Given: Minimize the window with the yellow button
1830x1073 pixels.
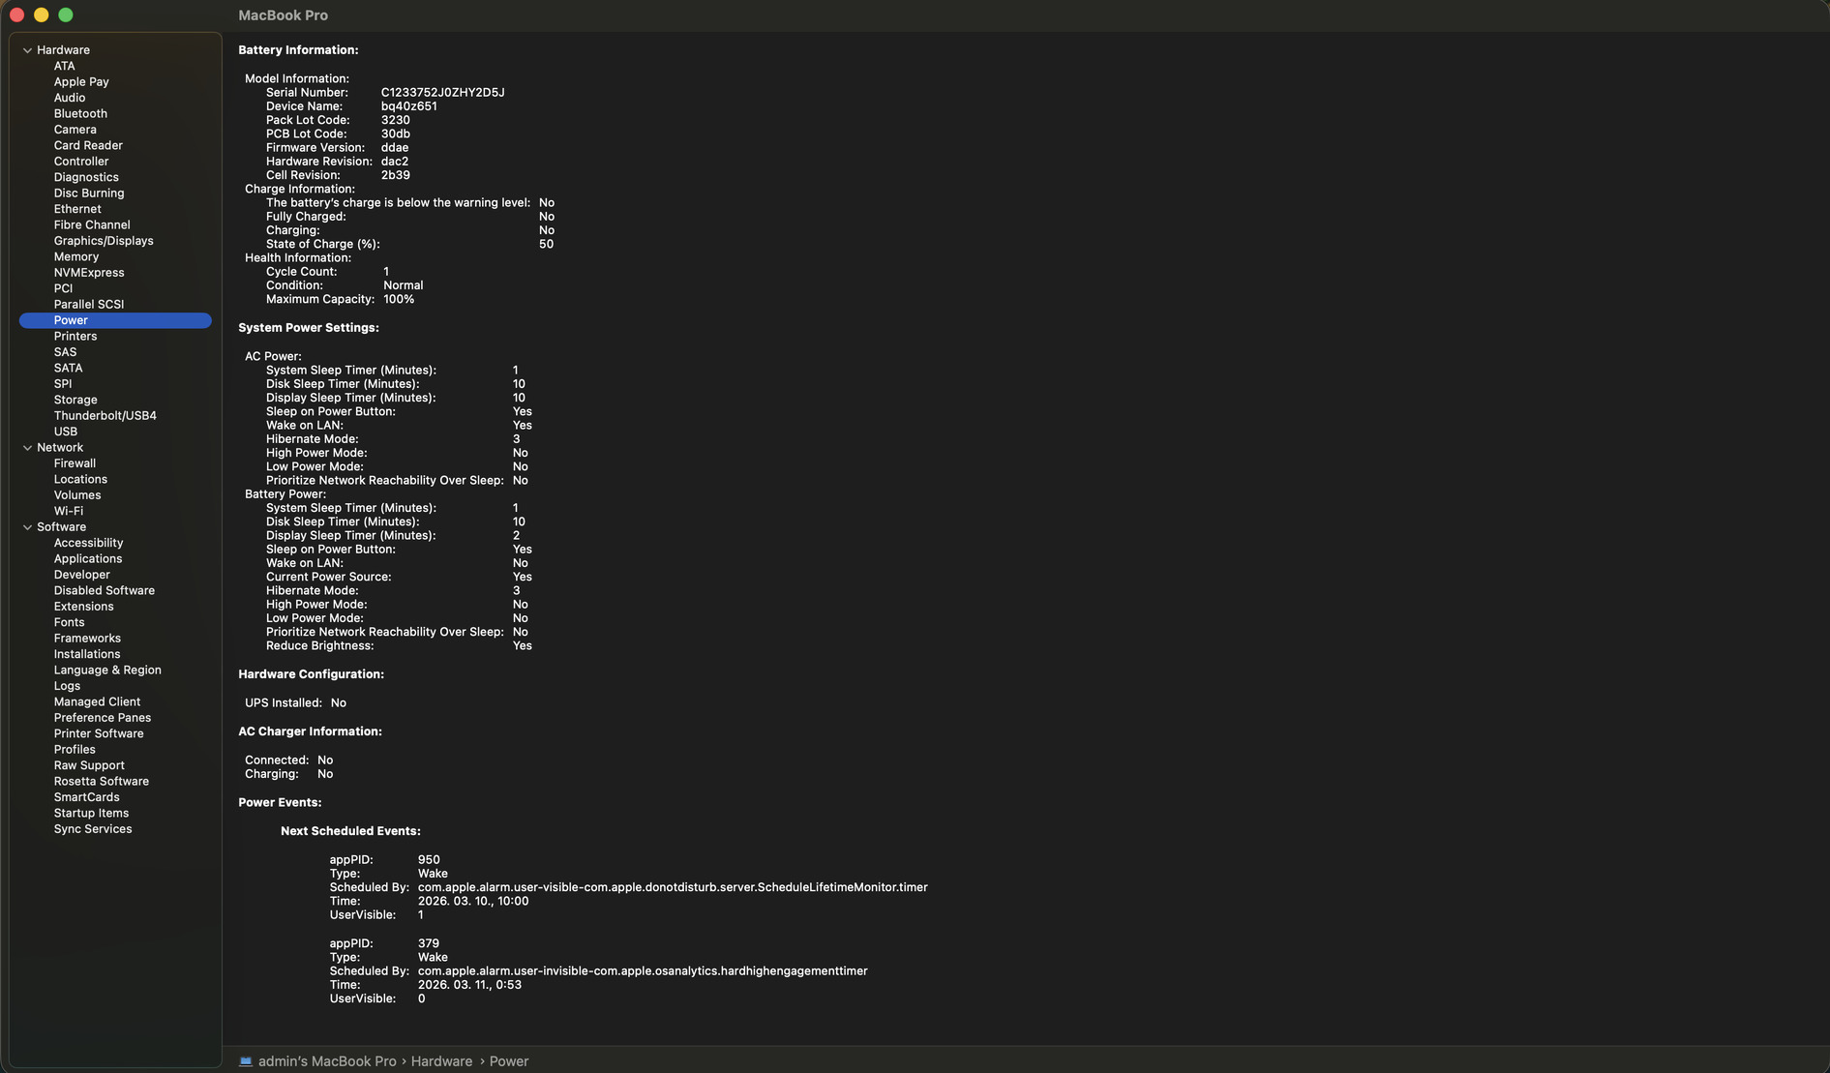Looking at the screenshot, I should click(41, 15).
